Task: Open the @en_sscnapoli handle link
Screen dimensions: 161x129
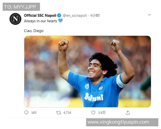Action: click(x=75, y=16)
